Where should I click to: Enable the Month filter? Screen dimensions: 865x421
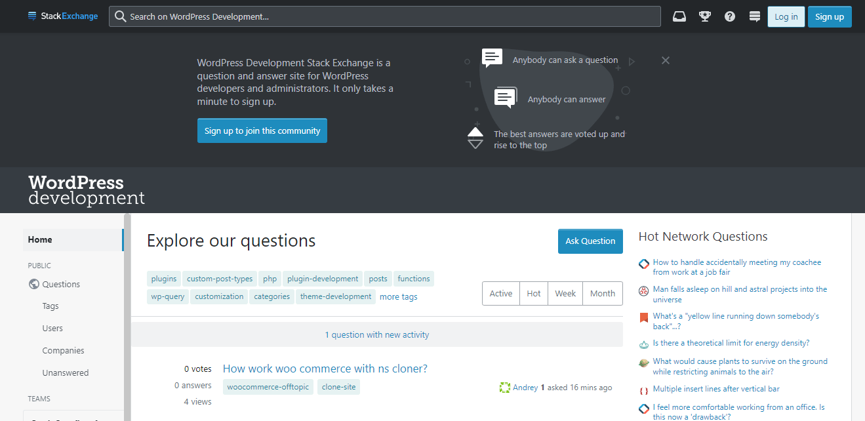pos(602,293)
